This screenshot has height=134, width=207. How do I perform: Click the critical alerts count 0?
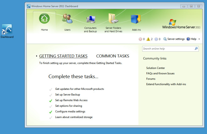point(144,39)
